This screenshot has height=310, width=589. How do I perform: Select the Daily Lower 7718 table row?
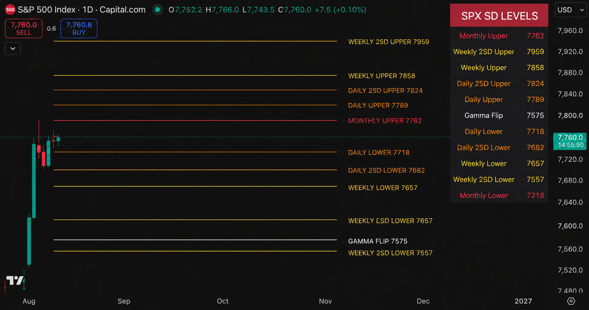point(499,131)
